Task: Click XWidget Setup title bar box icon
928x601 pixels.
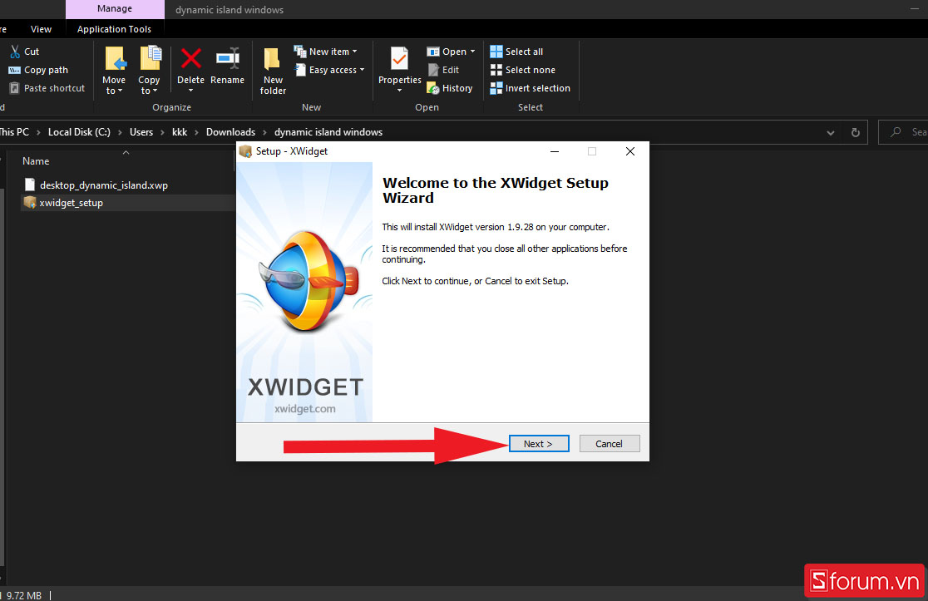Action: [245, 151]
